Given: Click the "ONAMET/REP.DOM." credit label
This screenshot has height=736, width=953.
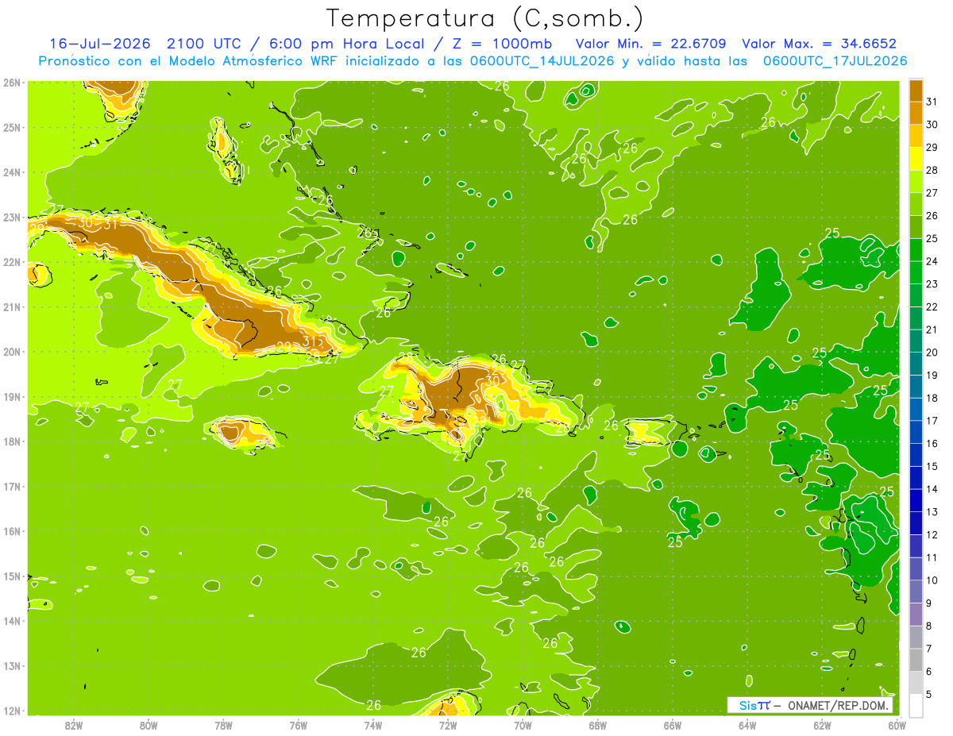Looking at the screenshot, I should coord(839,706).
